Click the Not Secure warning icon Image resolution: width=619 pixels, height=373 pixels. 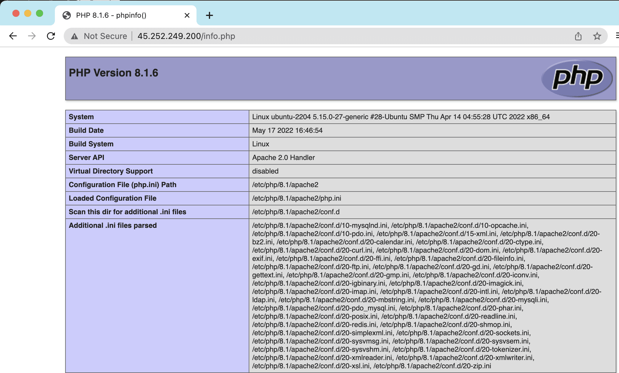[74, 36]
